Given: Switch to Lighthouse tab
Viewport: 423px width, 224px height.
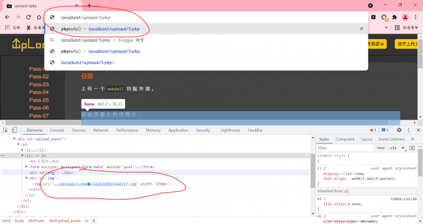Looking at the screenshot, I should (x=230, y=130).
